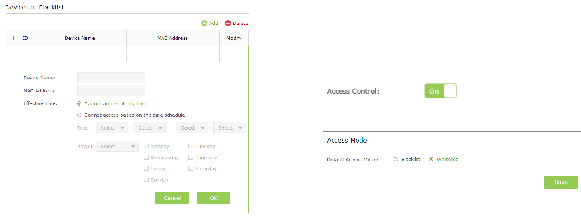The width and height of the screenshot is (581, 218).
Task: Click the MAC Address column header
Action: (172, 38)
